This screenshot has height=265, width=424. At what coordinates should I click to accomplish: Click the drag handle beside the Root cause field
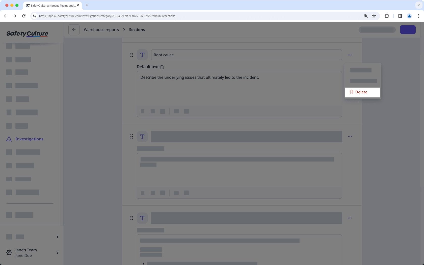pyautogui.click(x=131, y=55)
